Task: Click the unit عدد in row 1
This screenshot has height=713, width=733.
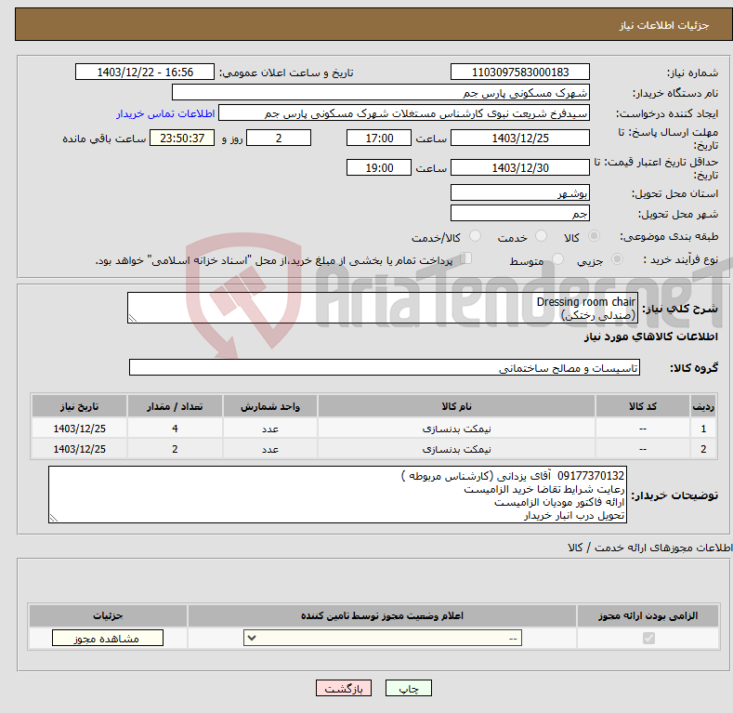Action: [x=270, y=429]
